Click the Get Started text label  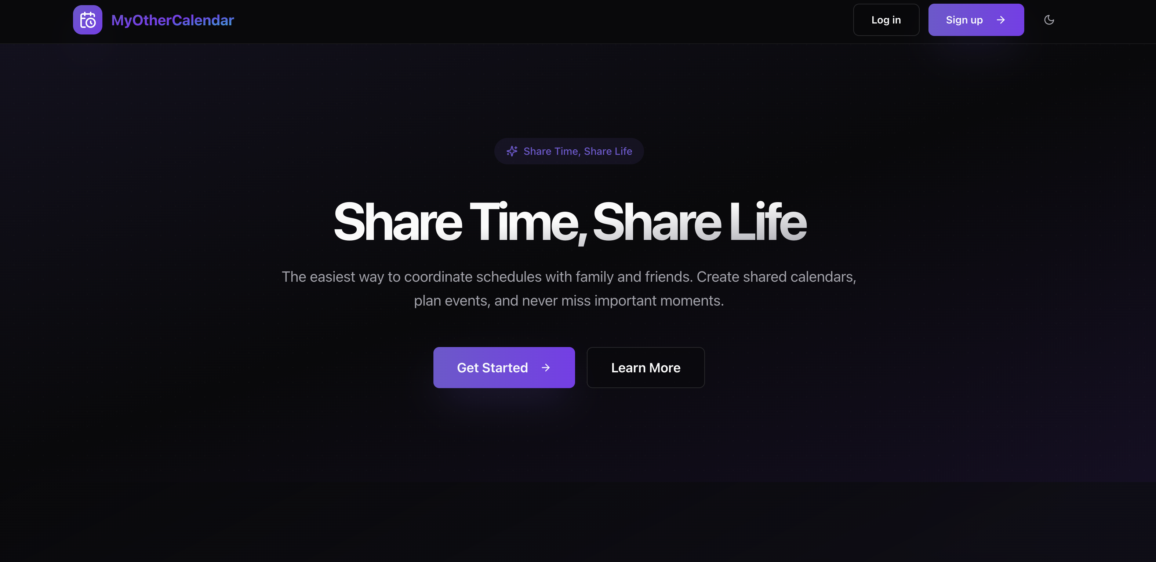[x=492, y=368]
